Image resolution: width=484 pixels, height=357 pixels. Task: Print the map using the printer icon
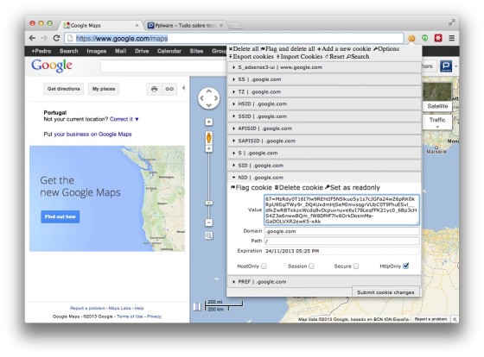pos(155,89)
